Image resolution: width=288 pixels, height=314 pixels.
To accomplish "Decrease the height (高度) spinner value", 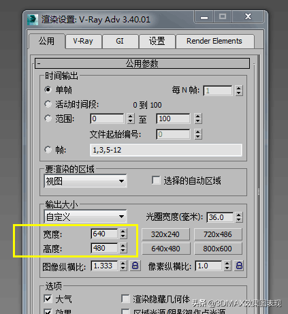I will coord(123,251).
